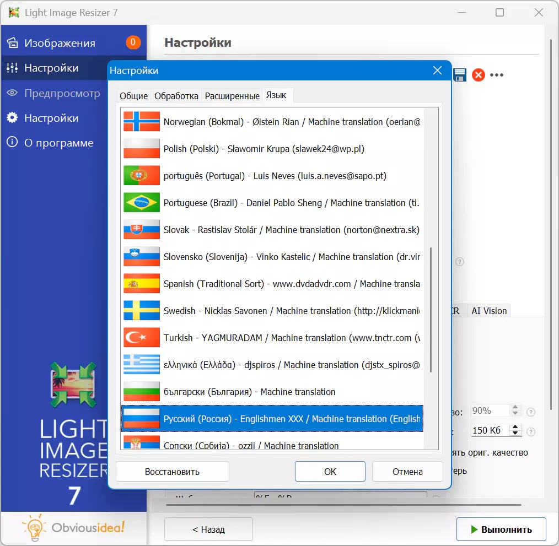This screenshot has height=546, width=559.
Task: Open the AI Vision tab in main window
Action: tap(489, 311)
